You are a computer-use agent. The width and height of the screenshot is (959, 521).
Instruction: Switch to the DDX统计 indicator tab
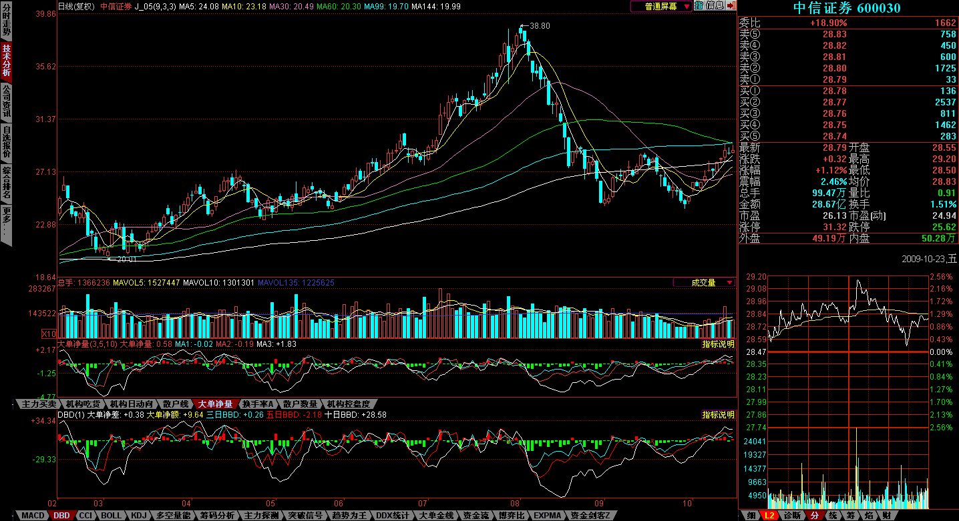pos(394,516)
